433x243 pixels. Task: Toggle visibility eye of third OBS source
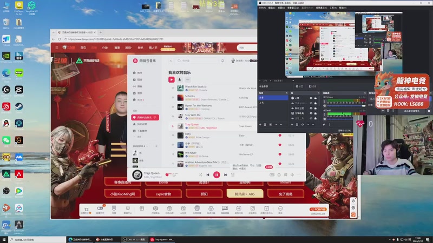click(311, 109)
